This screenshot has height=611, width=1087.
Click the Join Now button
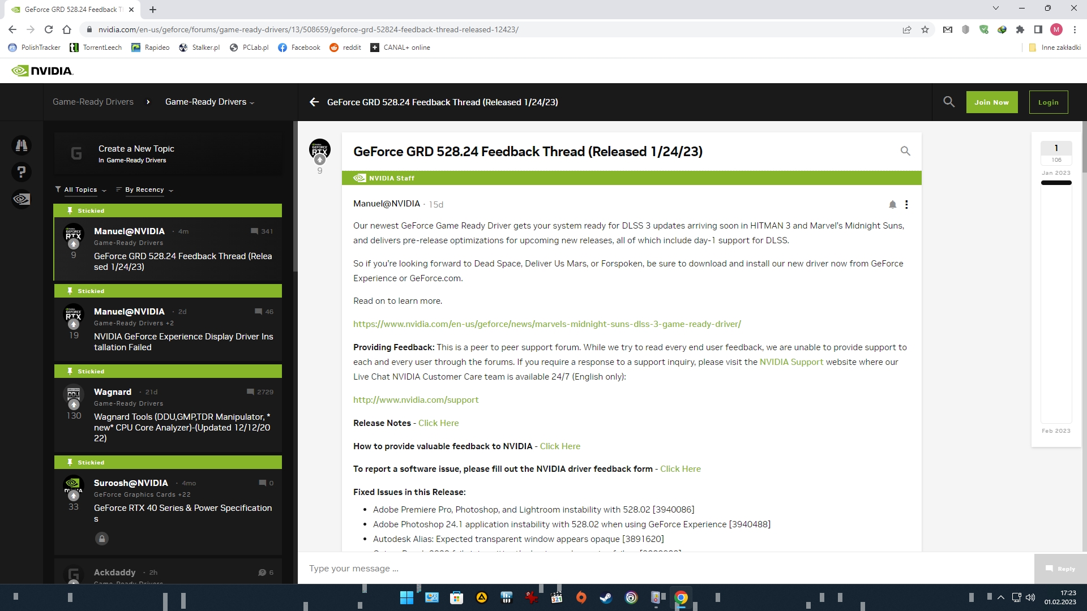tap(992, 102)
